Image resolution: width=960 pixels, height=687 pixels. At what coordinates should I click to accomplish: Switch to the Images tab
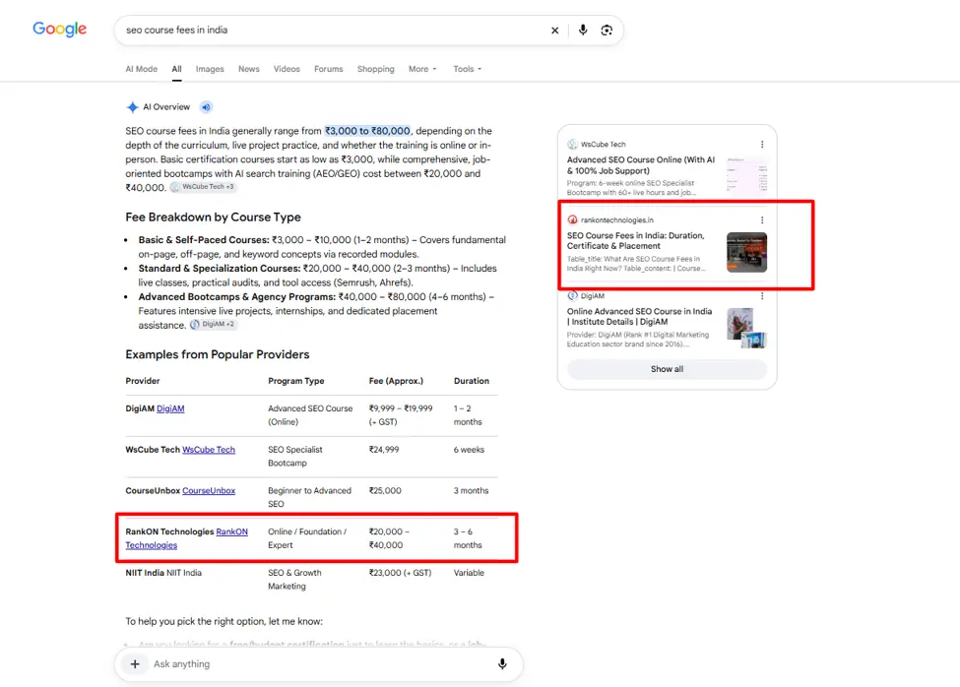210,69
